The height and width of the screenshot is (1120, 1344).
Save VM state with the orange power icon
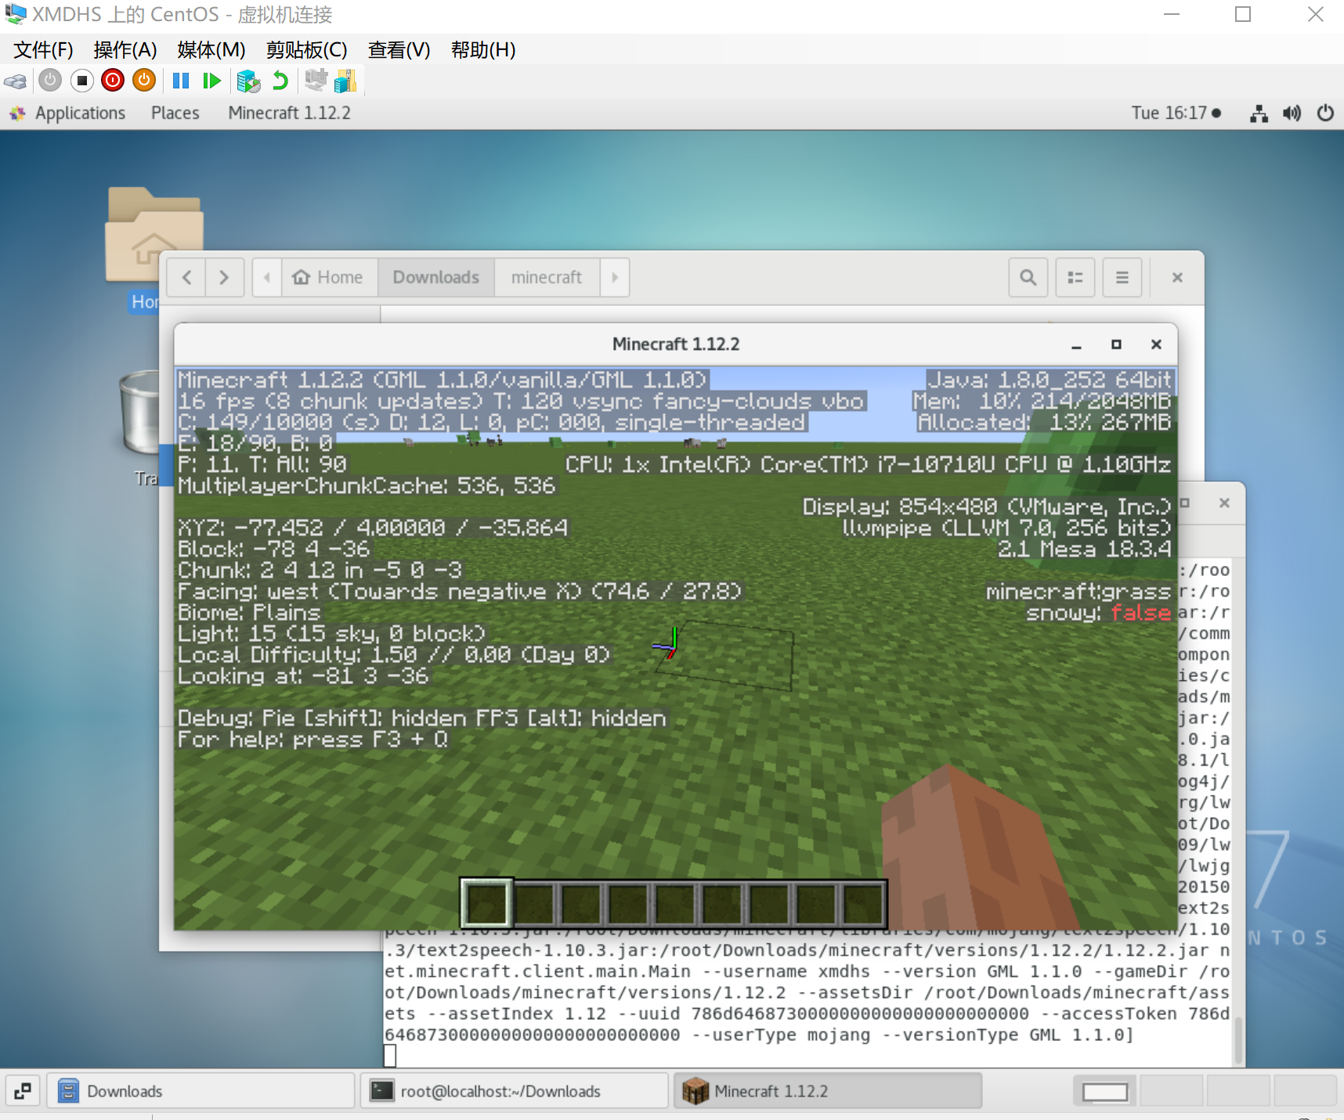click(144, 81)
